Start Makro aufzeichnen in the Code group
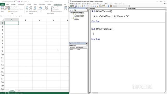The width and height of the screenshot is (167, 94). (14, 7)
